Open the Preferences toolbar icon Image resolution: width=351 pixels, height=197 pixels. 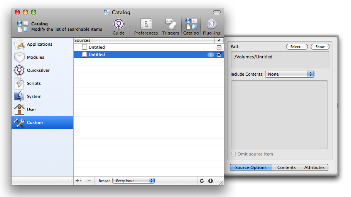click(x=146, y=27)
